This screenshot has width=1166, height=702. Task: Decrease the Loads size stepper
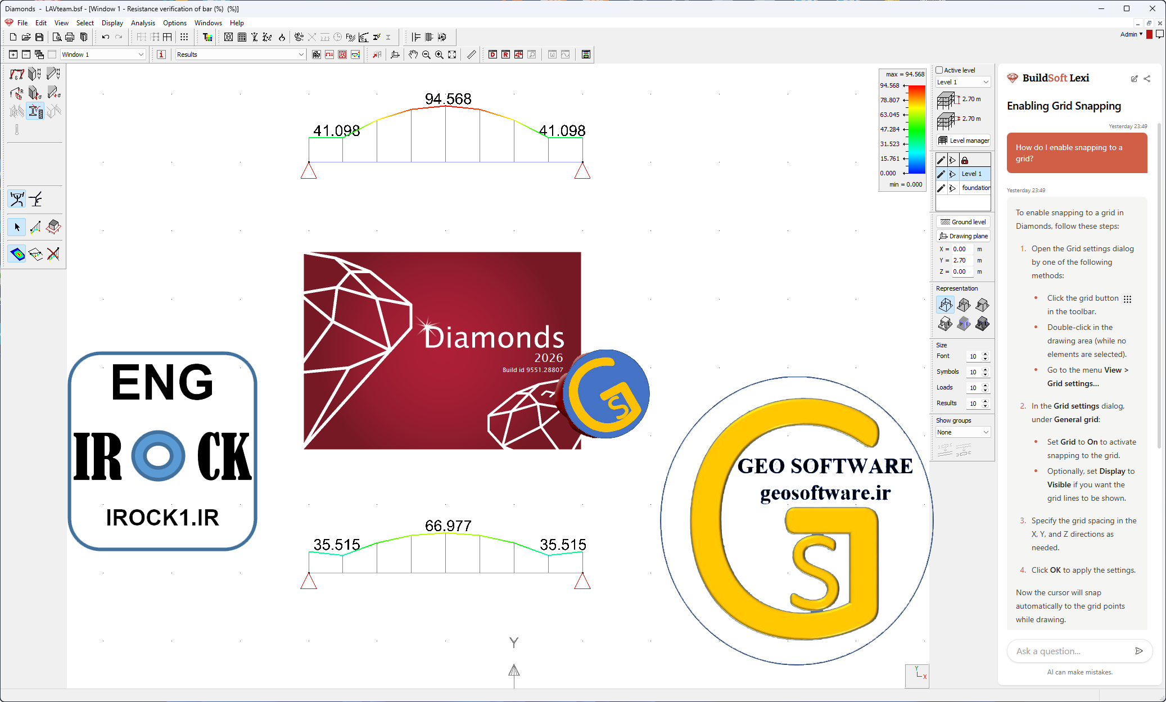pyautogui.click(x=985, y=390)
